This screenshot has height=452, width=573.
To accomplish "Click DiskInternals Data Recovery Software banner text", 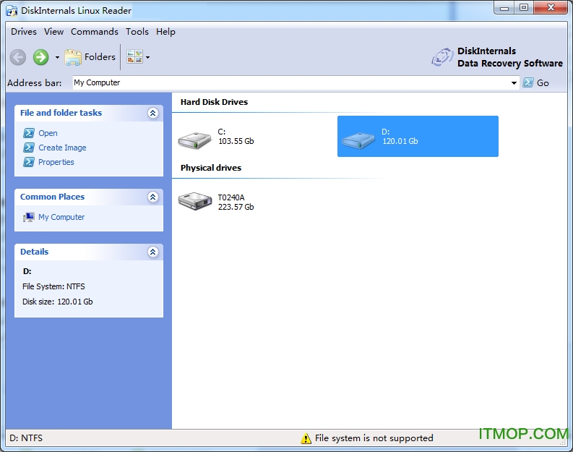I will (510, 57).
